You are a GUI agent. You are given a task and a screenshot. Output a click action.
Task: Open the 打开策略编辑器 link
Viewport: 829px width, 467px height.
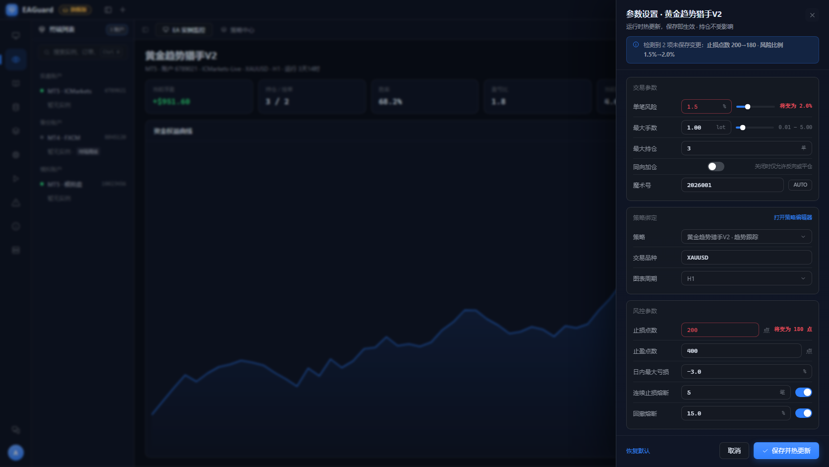click(793, 217)
